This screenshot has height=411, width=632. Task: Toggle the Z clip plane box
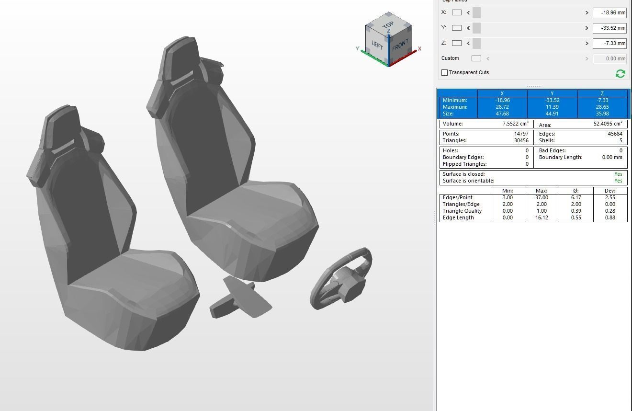click(457, 43)
